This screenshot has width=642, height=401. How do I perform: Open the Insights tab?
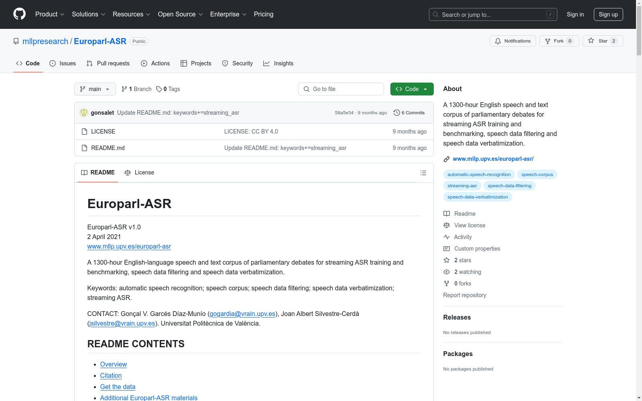278,63
